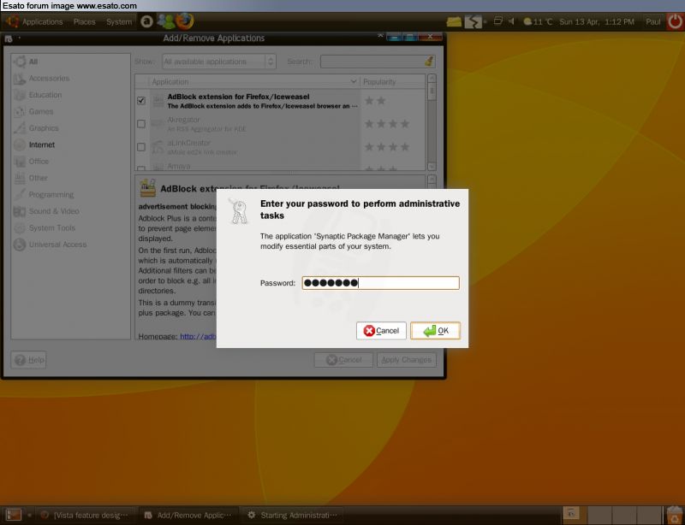Image resolution: width=685 pixels, height=525 pixels.
Task: Open the volume control speaker icon
Action: [511, 21]
